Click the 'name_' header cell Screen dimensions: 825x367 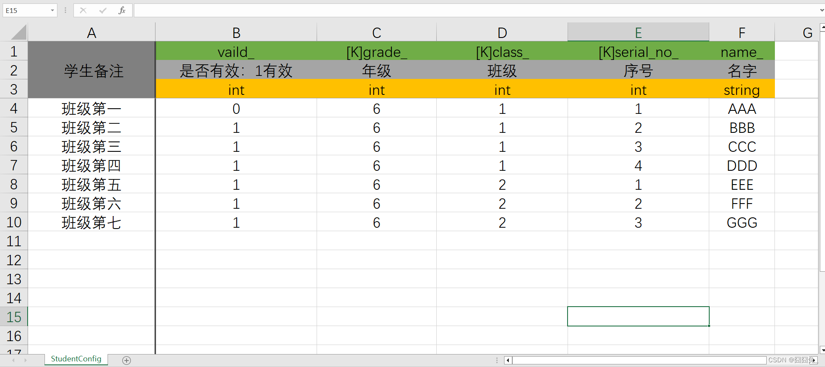point(742,51)
